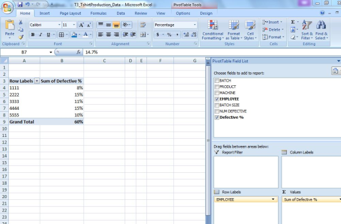Save the workbook from quick access toolbar
The height and width of the screenshot is (224, 341).
tap(20, 4)
